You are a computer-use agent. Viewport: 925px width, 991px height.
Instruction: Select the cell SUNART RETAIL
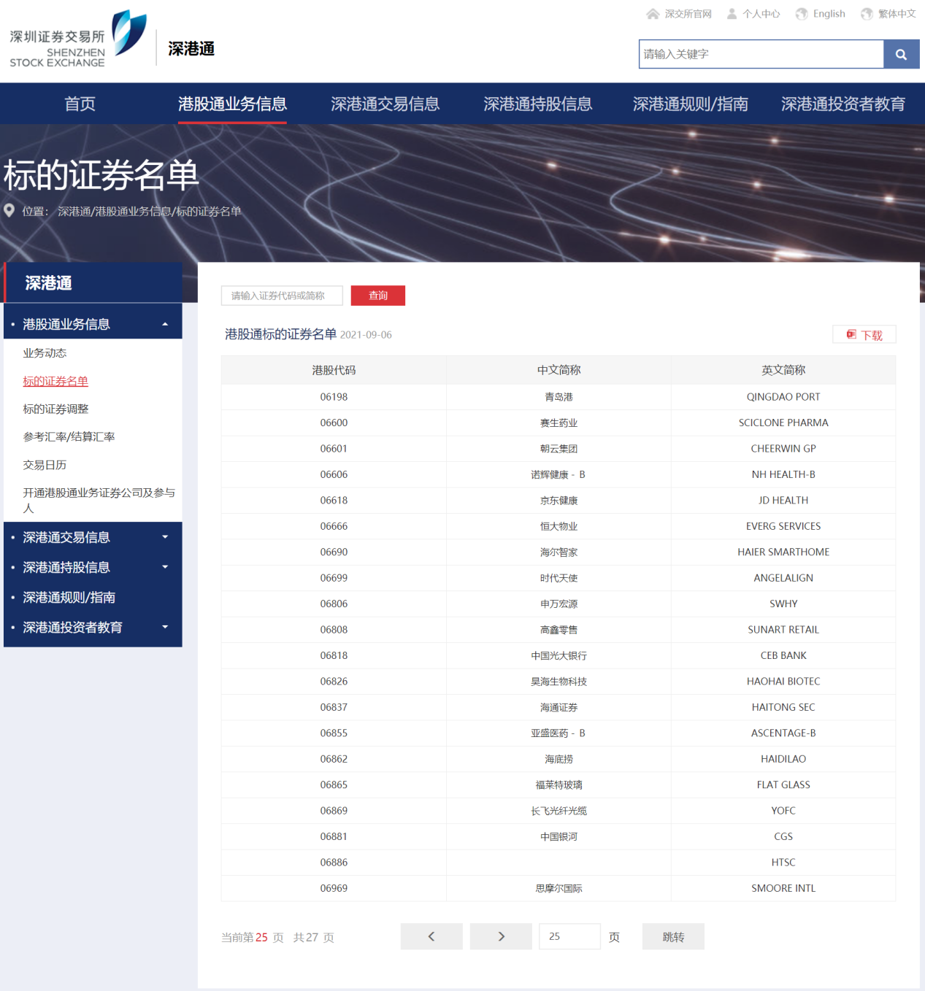pyautogui.click(x=783, y=630)
